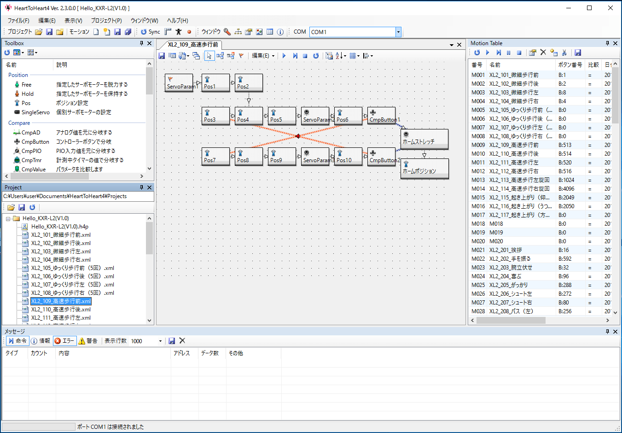This screenshot has height=433, width=622.
Task: Collapse the Hello_KXR-L2(V1.0) tree node
Action: (8, 218)
